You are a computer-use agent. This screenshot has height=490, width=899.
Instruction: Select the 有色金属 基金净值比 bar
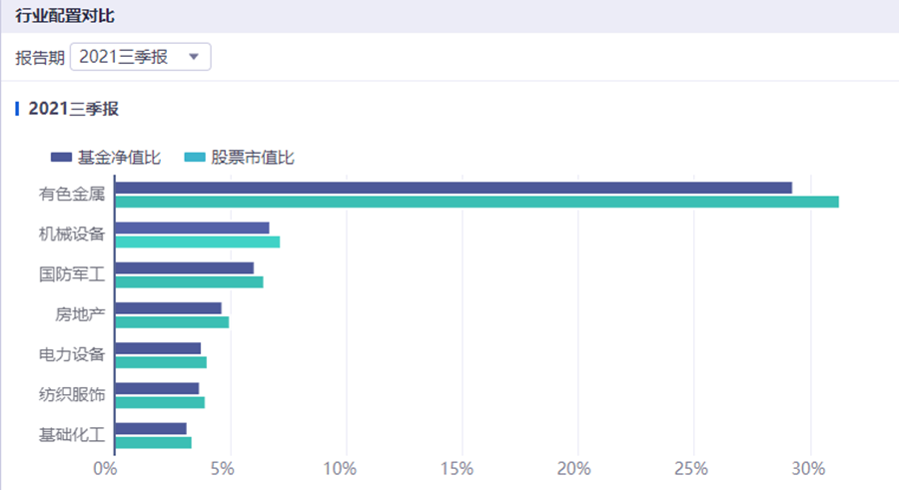point(453,188)
